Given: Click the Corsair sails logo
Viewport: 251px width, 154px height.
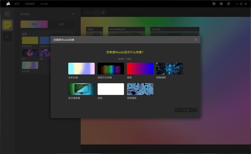Looking at the screenshot, I should tap(8, 3).
